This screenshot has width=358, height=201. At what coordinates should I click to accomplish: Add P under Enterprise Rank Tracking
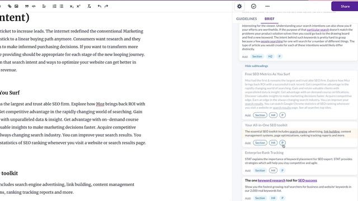coord(282,170)
